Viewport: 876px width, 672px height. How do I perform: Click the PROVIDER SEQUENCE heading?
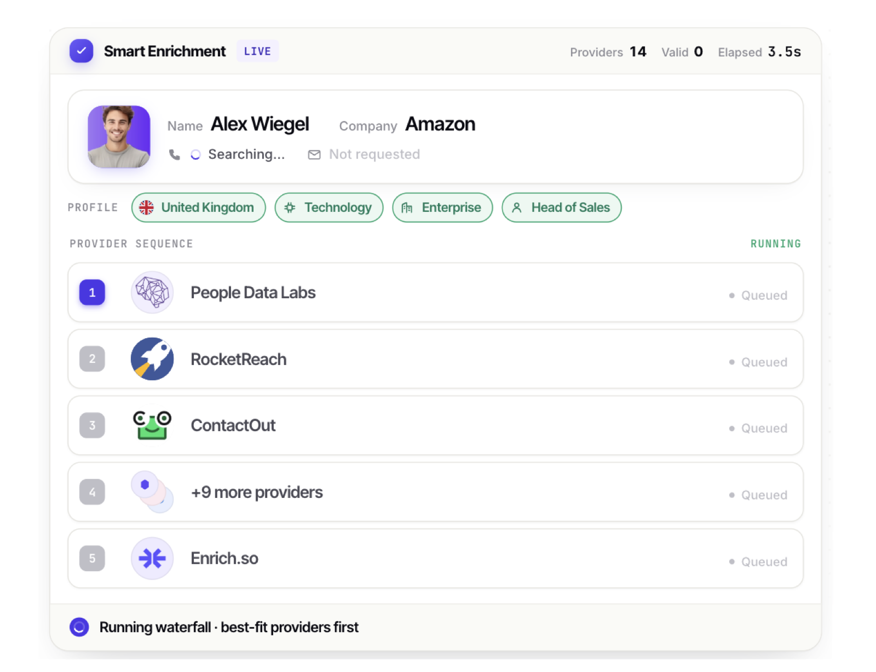[x=131, y=244]
